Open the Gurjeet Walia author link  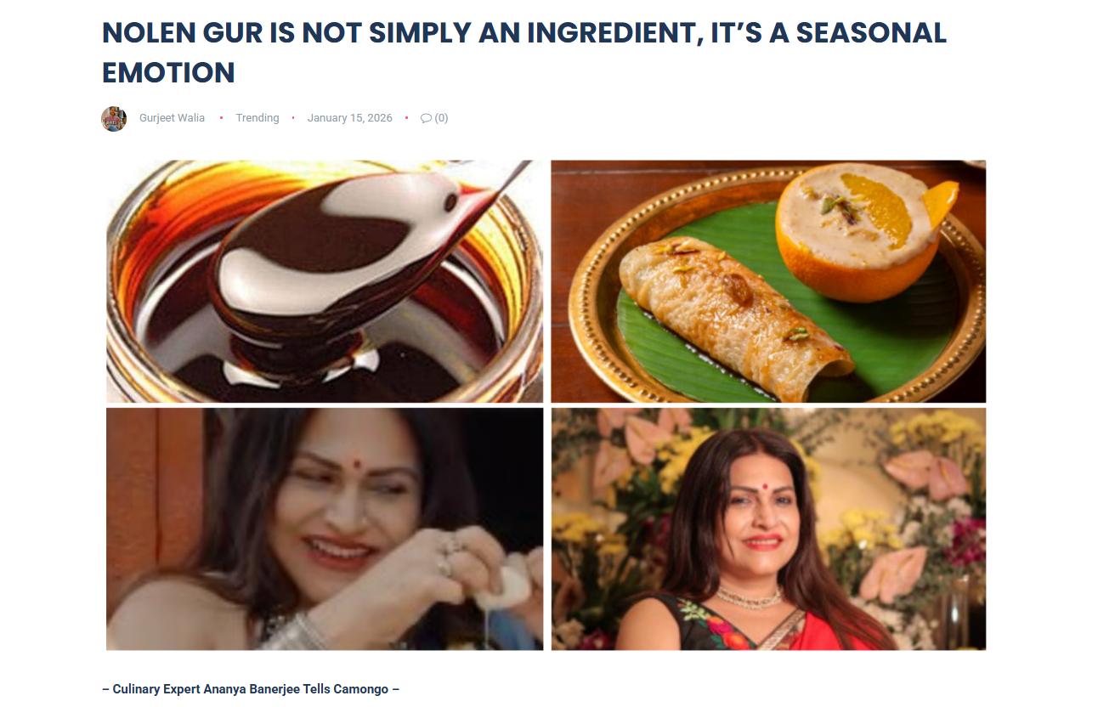172,118
